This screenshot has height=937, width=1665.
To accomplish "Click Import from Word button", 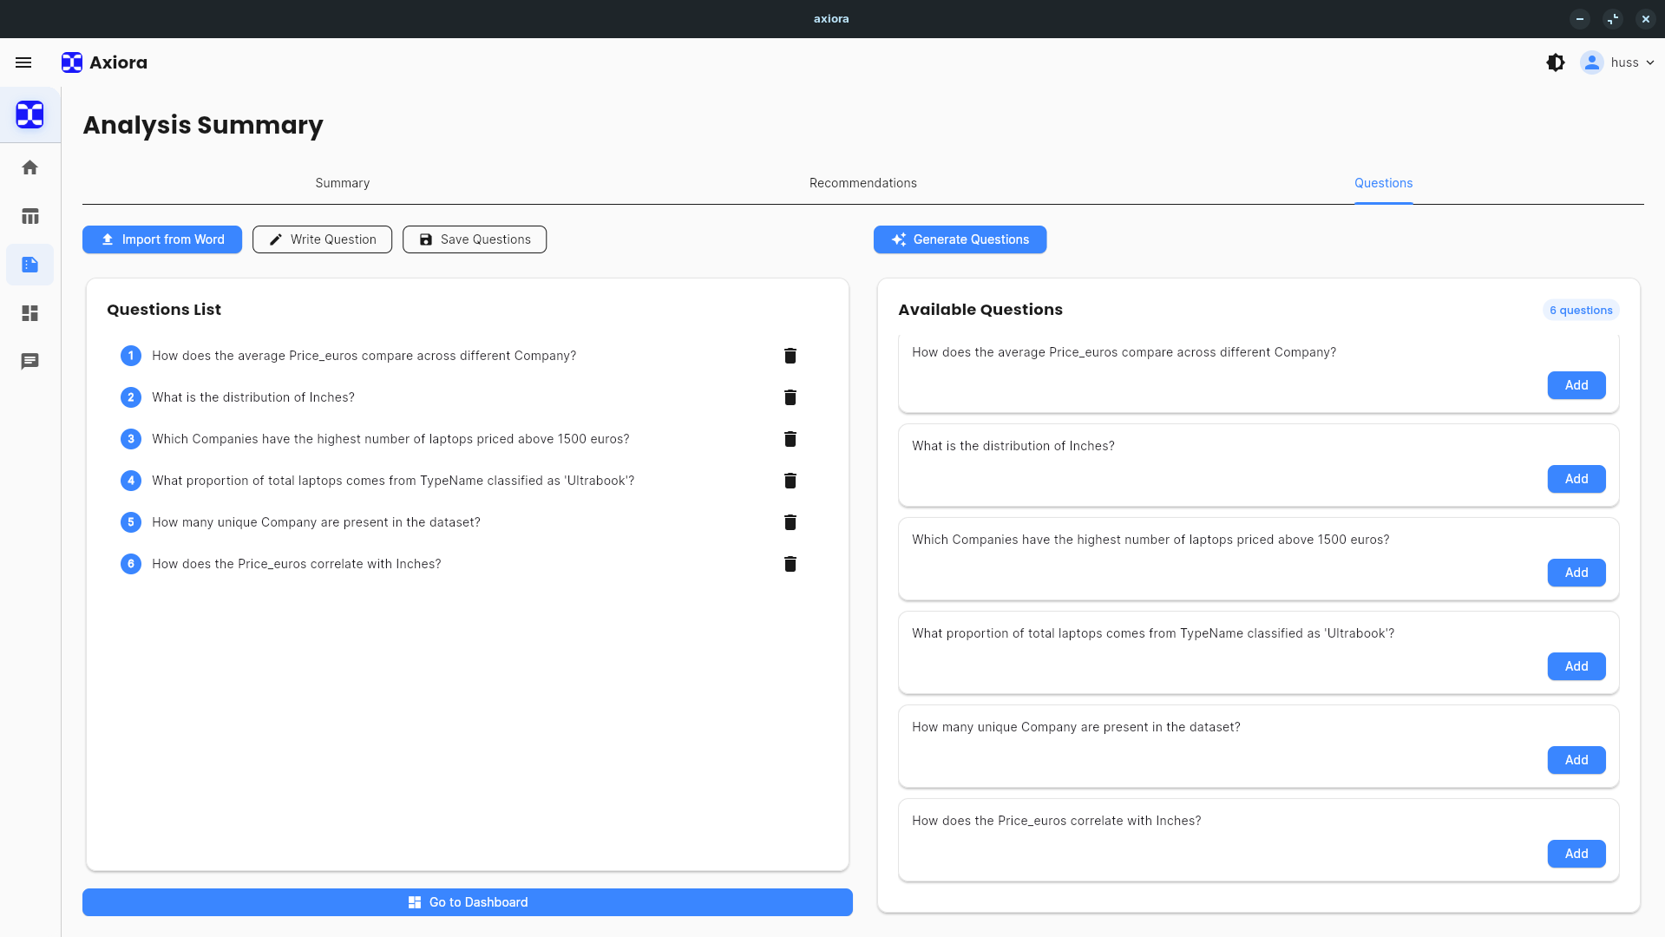I will [x=162, y=239].
